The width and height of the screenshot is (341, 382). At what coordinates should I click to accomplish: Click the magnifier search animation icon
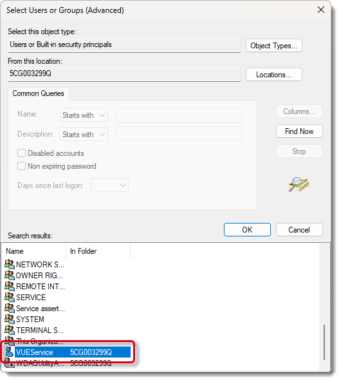tap(299, 185)
